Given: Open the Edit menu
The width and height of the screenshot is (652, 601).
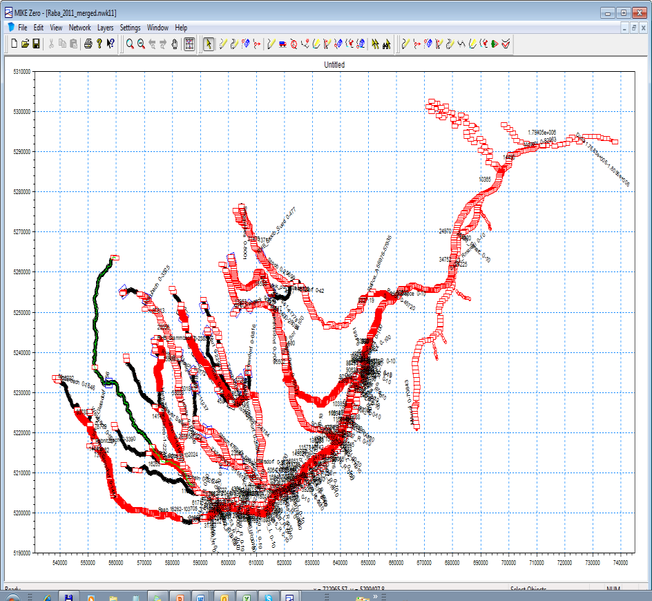Looking at the screenshot, I should 38,28.
